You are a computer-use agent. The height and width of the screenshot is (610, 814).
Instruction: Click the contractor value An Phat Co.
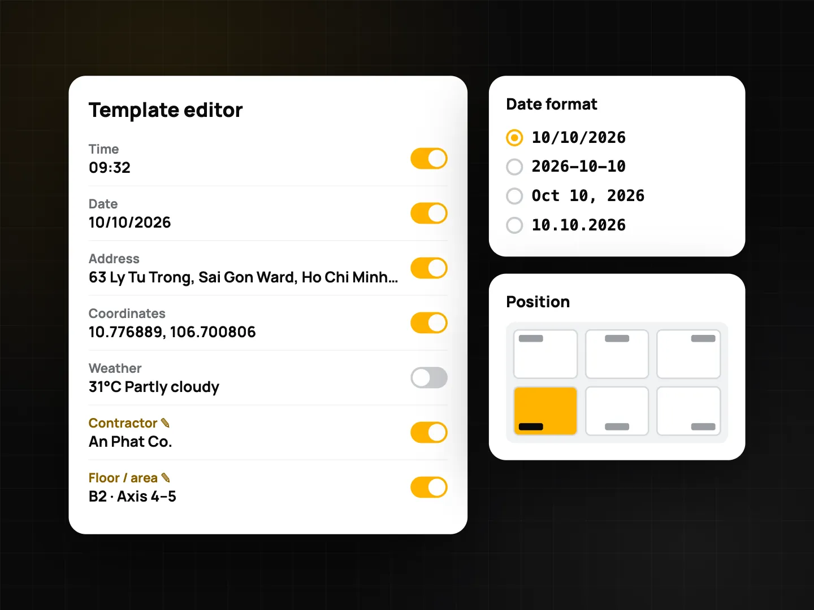[131, 442]
